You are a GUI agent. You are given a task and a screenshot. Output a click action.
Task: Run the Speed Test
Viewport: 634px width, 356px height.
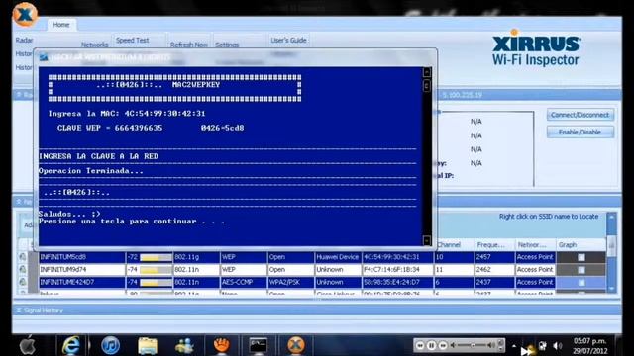coord(132,40)
